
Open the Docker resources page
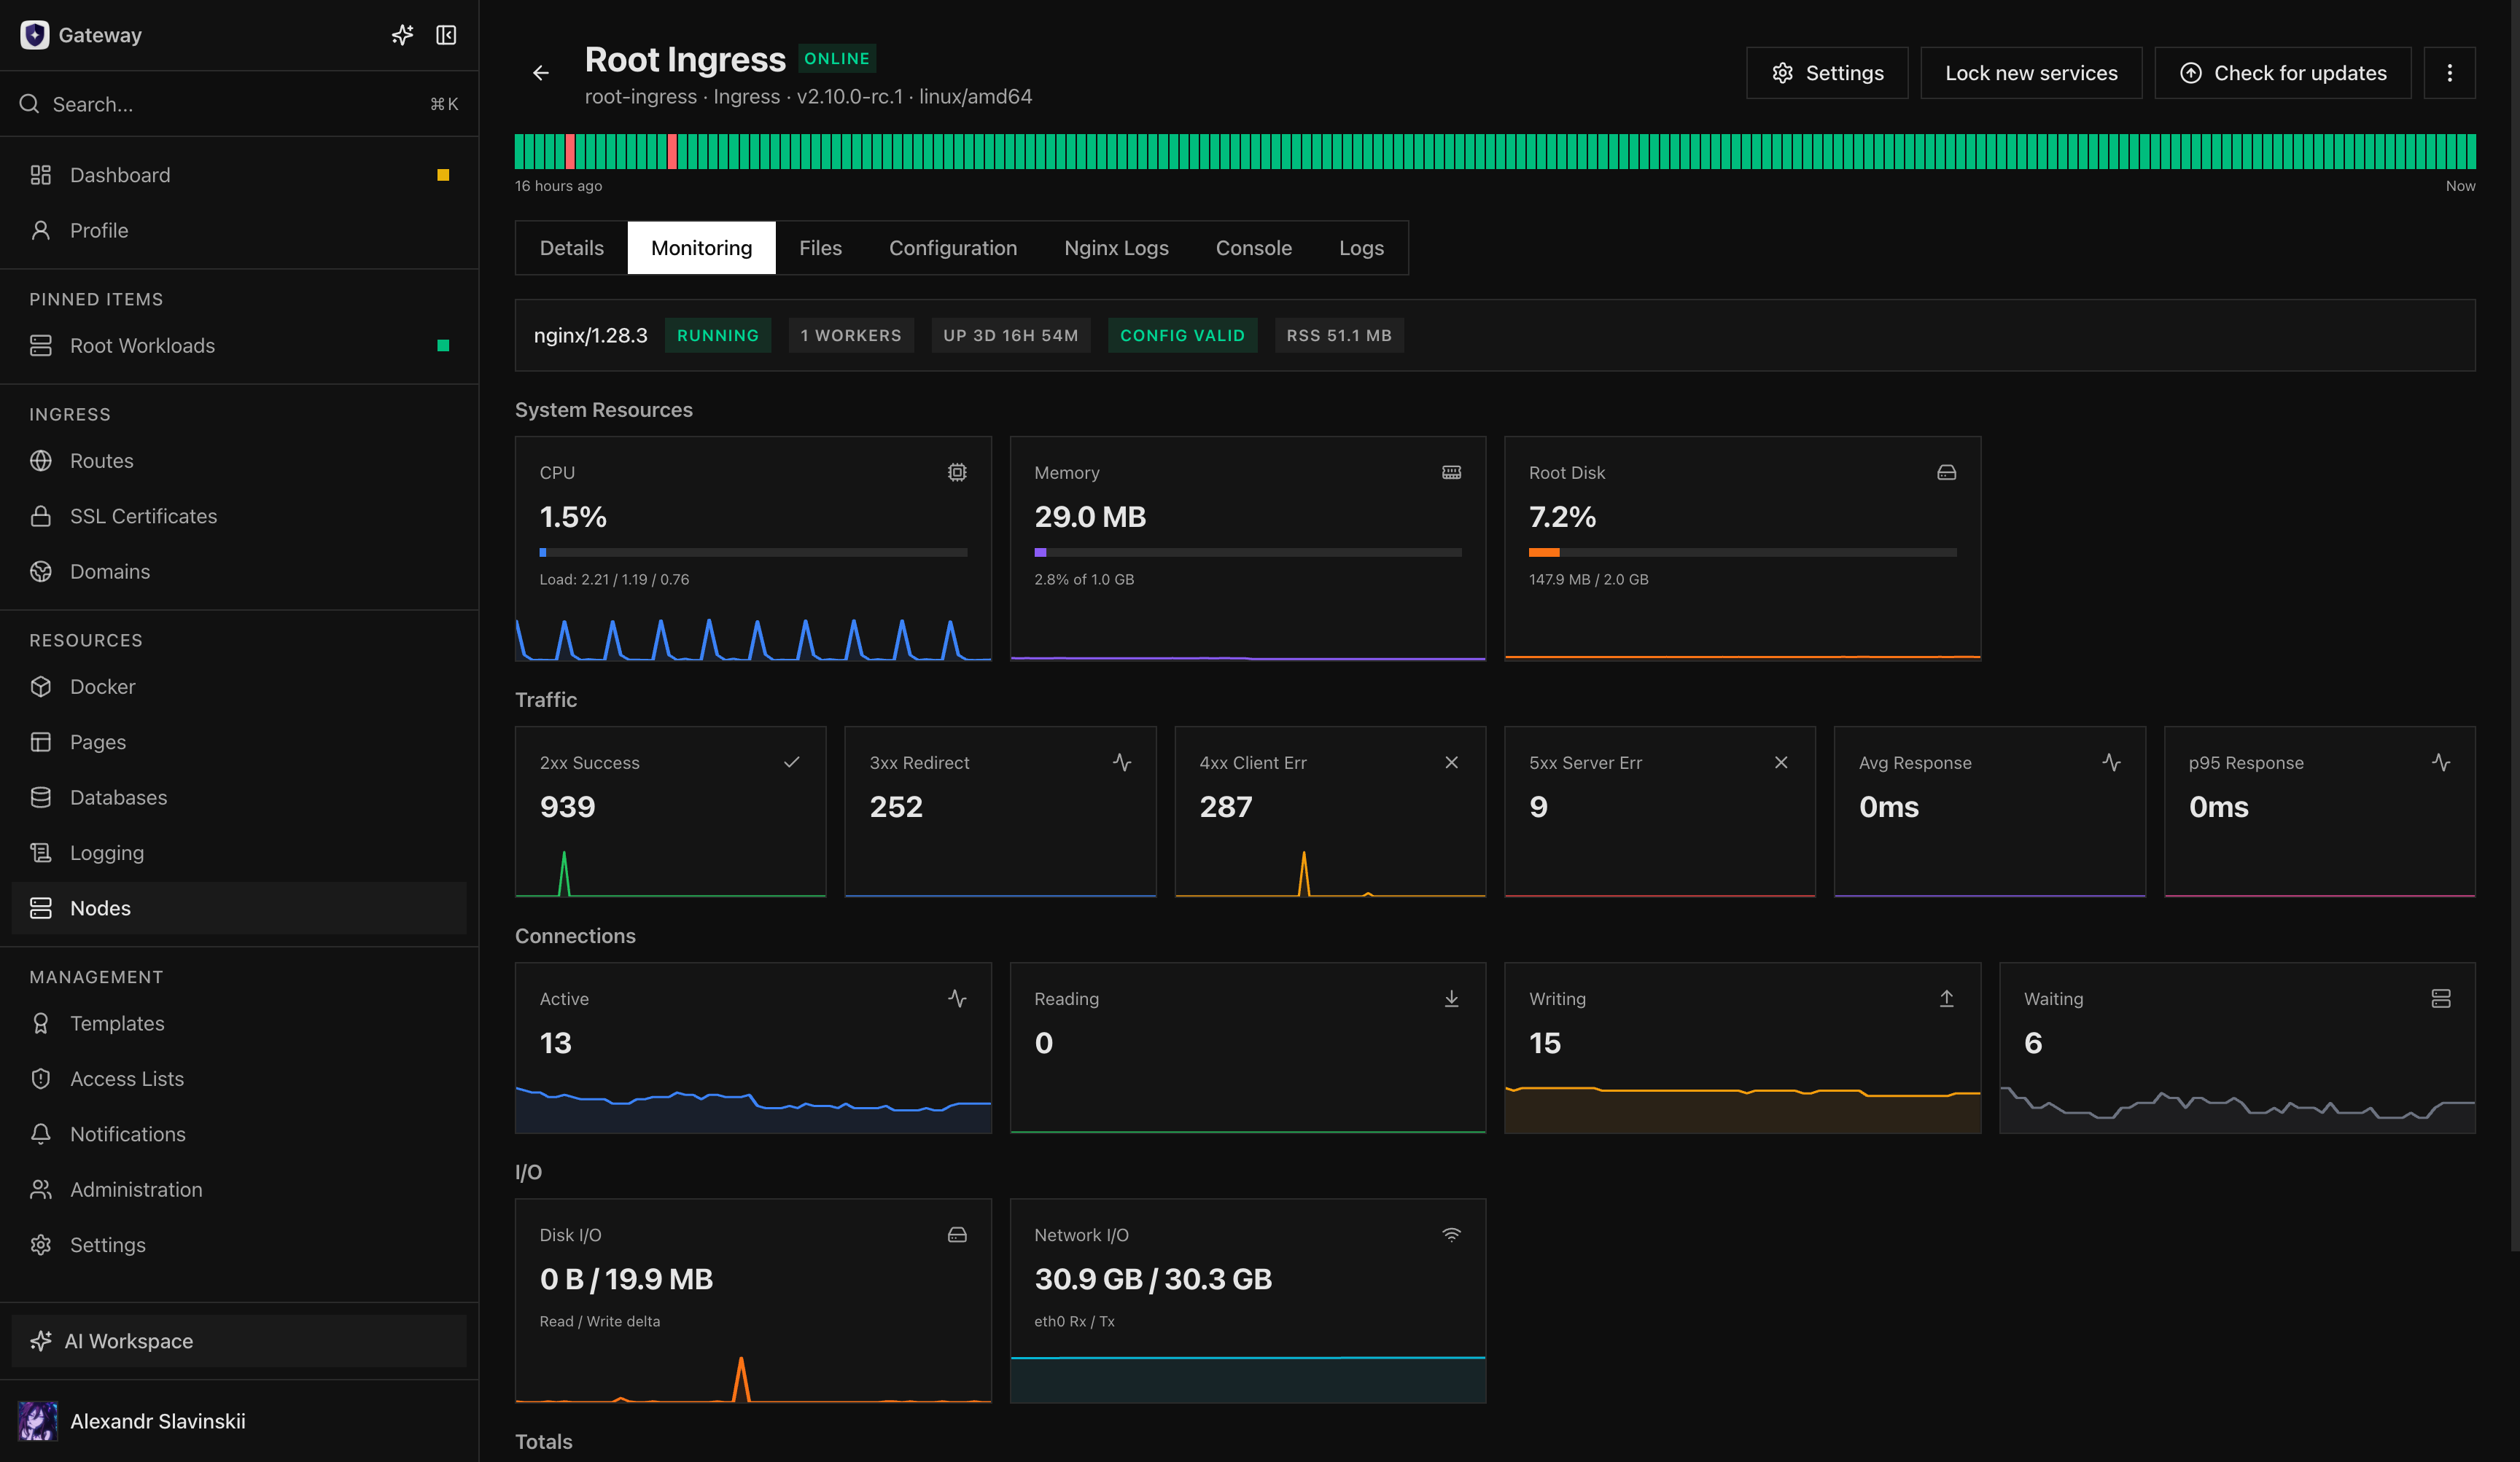(x=239, y=687)
